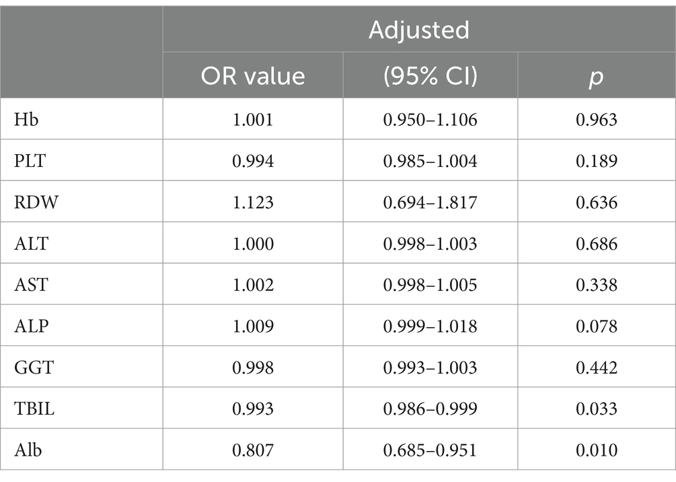Screen dimensions: 676x482
Task: Select the OR value column header
Action: click(x=253, y=76)
